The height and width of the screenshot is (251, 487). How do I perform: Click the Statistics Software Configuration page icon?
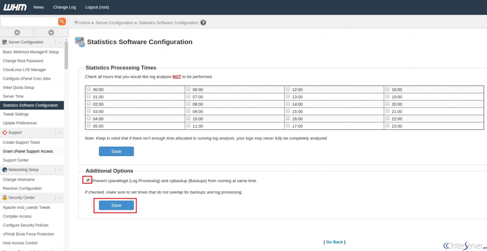pyautogui.click(x=80, y=42)
